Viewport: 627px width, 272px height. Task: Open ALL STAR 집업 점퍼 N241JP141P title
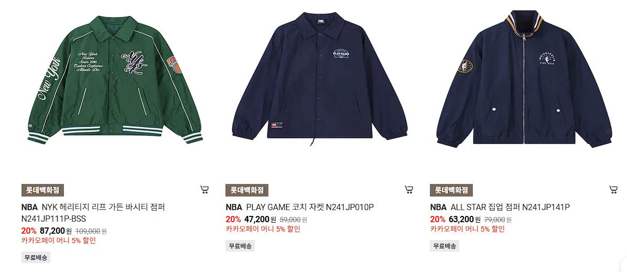pyautogui.click(x=500, y=207)
